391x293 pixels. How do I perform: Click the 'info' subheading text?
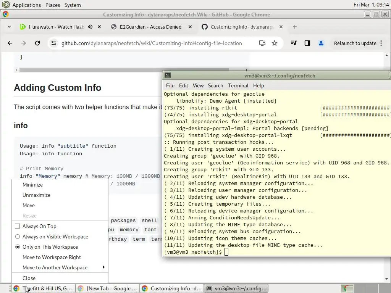pyautogui.click(x=21, y=126)
